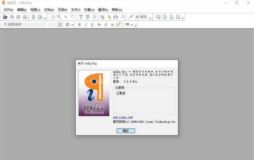
Task: Select the fit page height icon
Action: (33, 17)
